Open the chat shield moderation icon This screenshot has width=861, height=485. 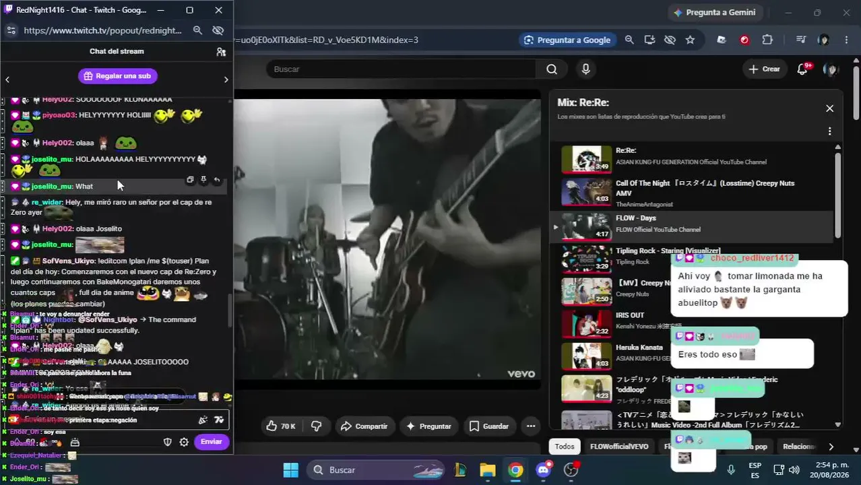point(168,442)
